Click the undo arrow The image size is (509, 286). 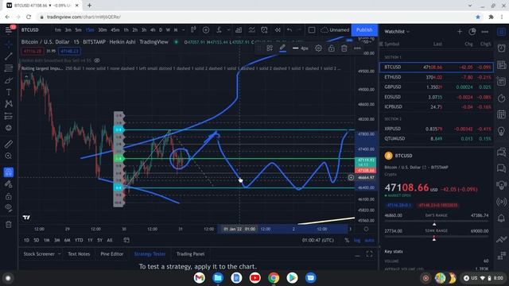click(289, 30)
